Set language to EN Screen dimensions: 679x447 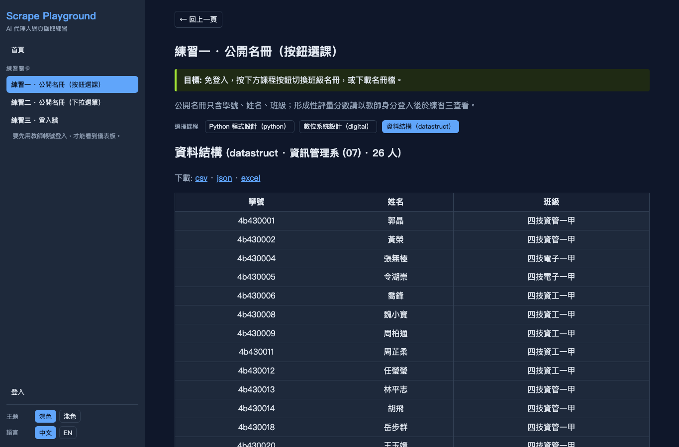[x=68, y=433]
